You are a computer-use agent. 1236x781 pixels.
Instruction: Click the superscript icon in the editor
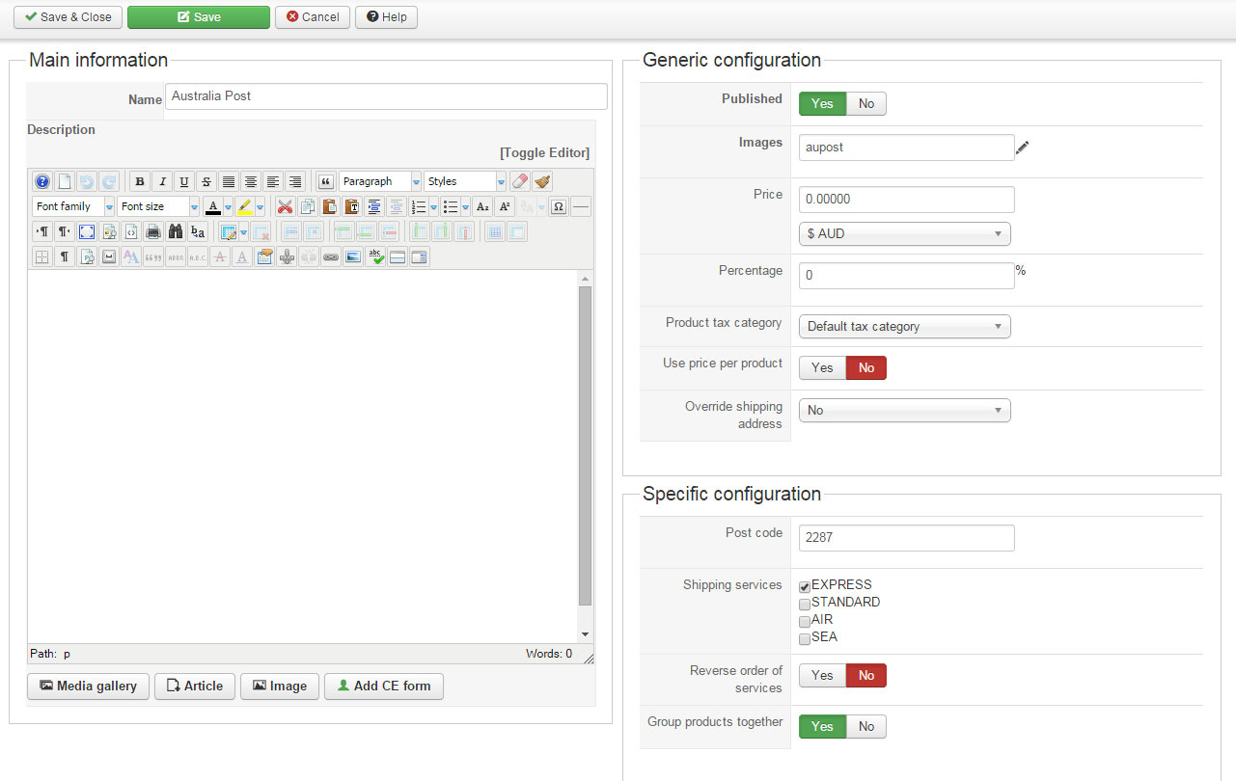505,206
